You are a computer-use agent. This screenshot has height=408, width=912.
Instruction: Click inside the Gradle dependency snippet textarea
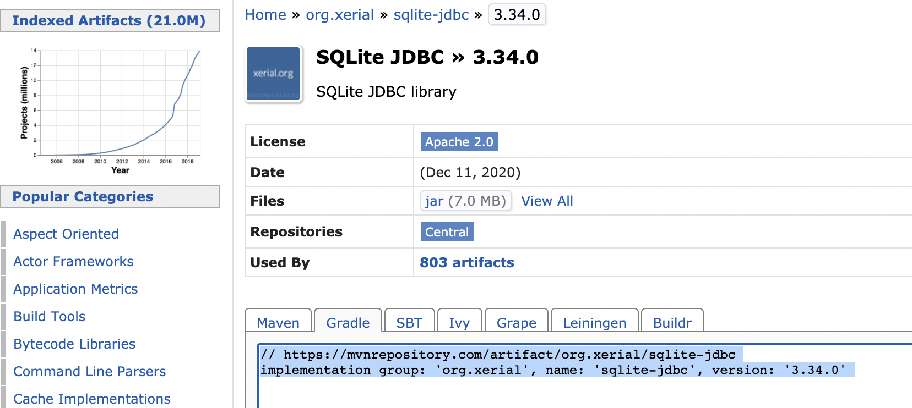click(x=584, y=376)
